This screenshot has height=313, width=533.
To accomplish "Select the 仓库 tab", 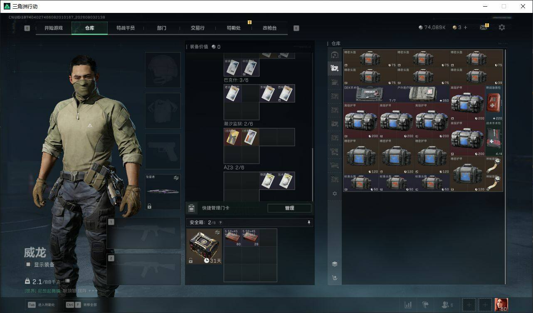I will 89,28.
